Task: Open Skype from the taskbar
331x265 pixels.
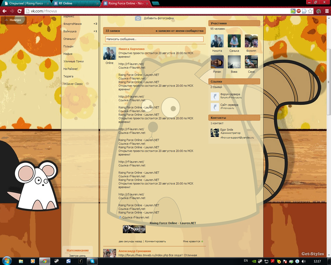Action: (x=92, y=261)
